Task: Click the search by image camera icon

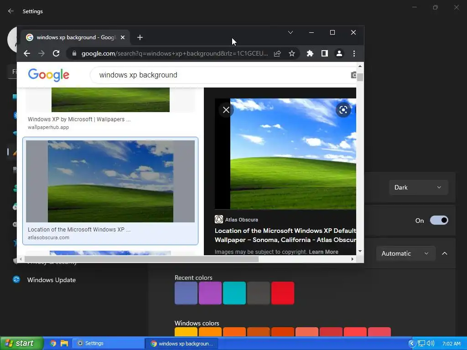Action: point(353,75)
